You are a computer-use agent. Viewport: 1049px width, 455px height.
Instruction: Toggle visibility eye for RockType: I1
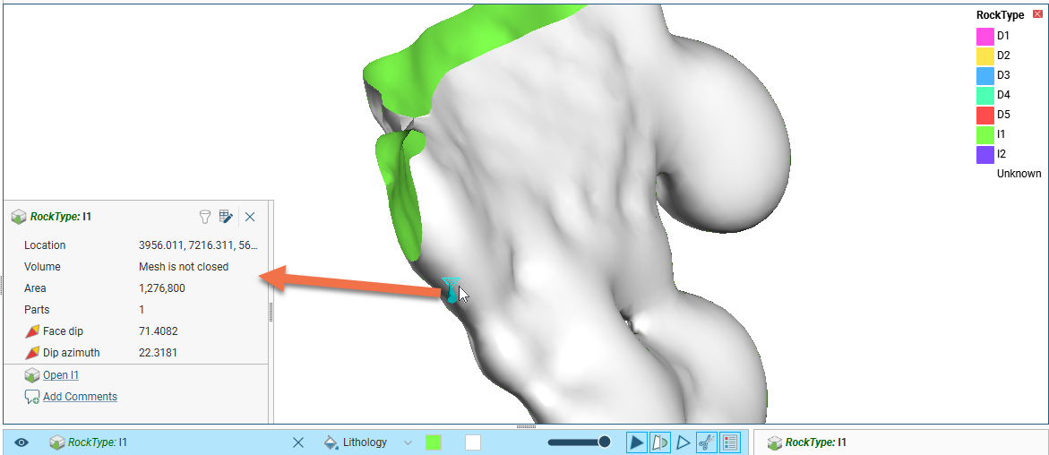click(x=21, y=442)
